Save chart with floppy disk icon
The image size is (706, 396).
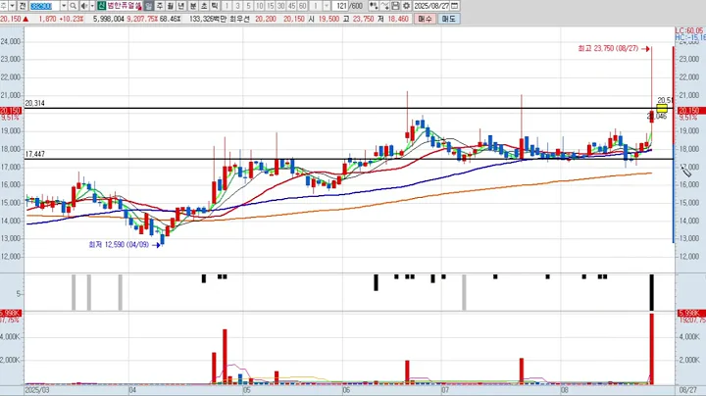tap(395, 6)
